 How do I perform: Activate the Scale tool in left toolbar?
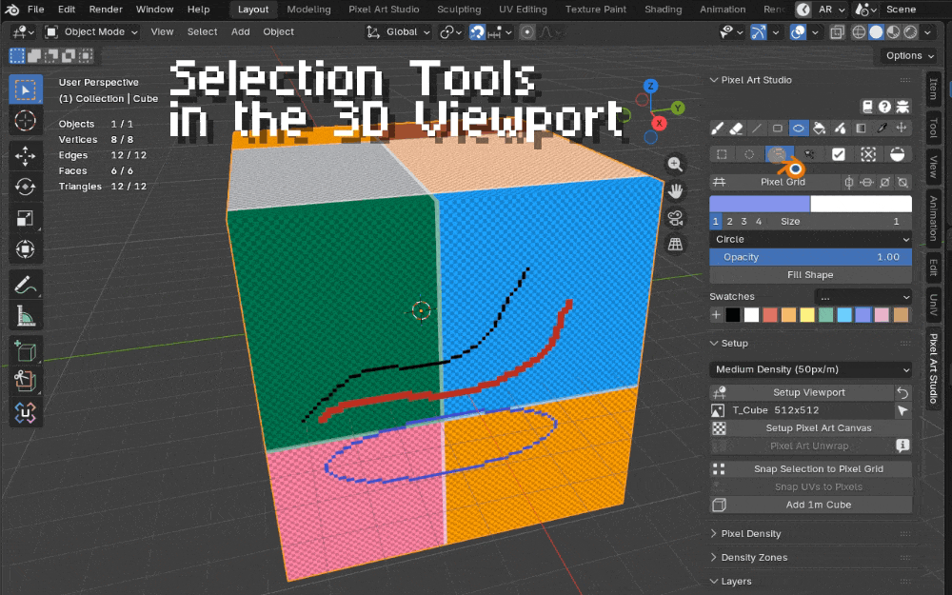[25, 218]
